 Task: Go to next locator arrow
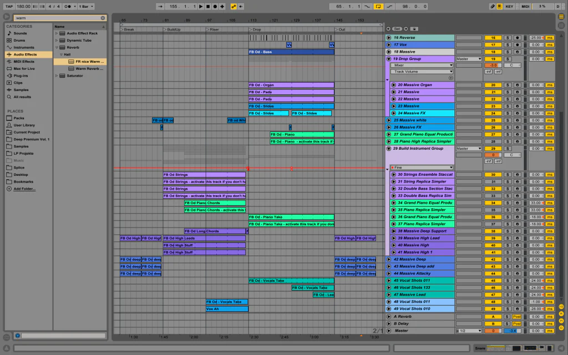coord(405,29)
